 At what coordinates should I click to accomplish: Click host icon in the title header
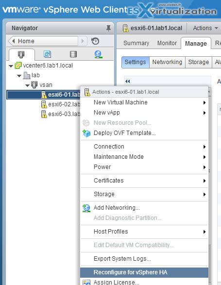[125, 28]
